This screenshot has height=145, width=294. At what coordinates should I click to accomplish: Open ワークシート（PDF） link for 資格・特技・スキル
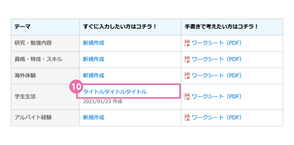[217, 59]
